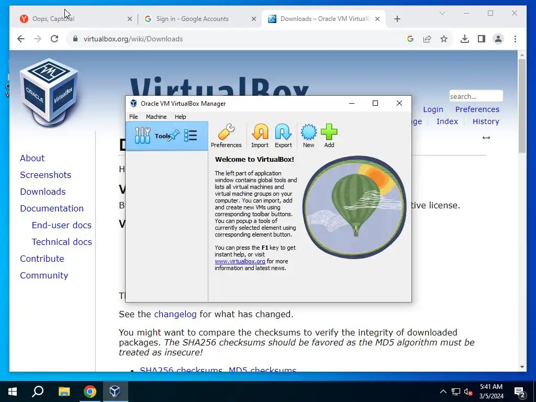Click the green Add machine icon
Screen dimensions: 536x402
tap(329, 136)
